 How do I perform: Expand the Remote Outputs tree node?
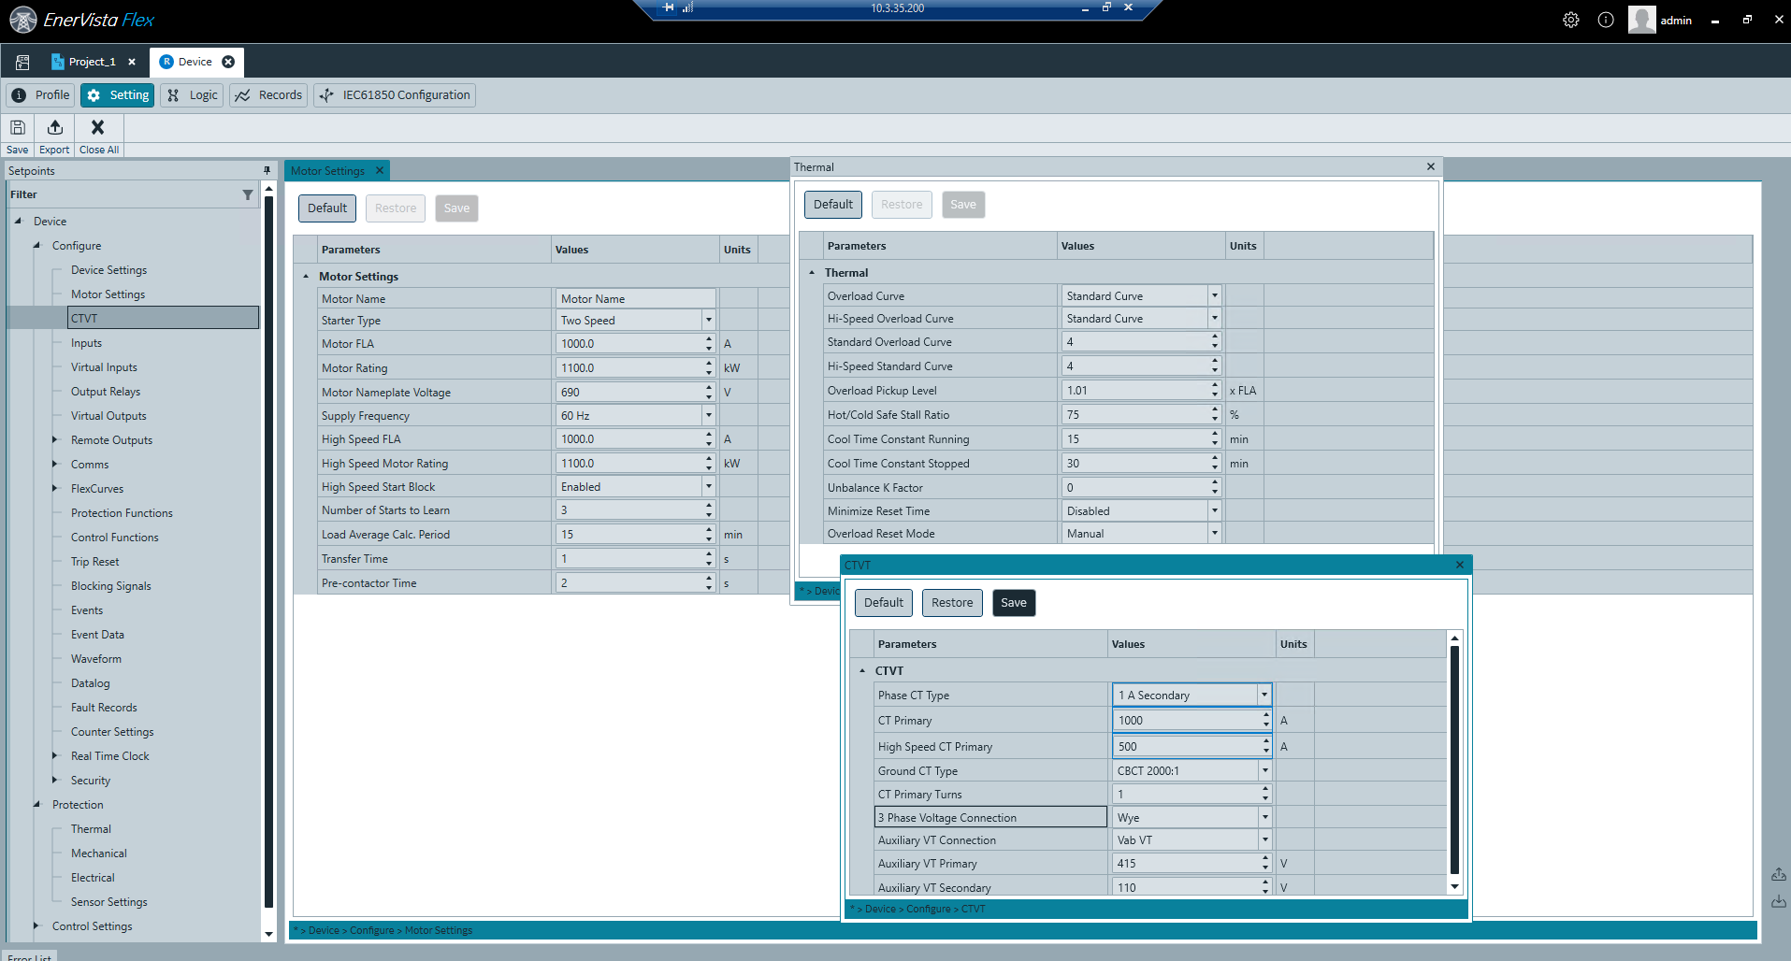point(55,439)
